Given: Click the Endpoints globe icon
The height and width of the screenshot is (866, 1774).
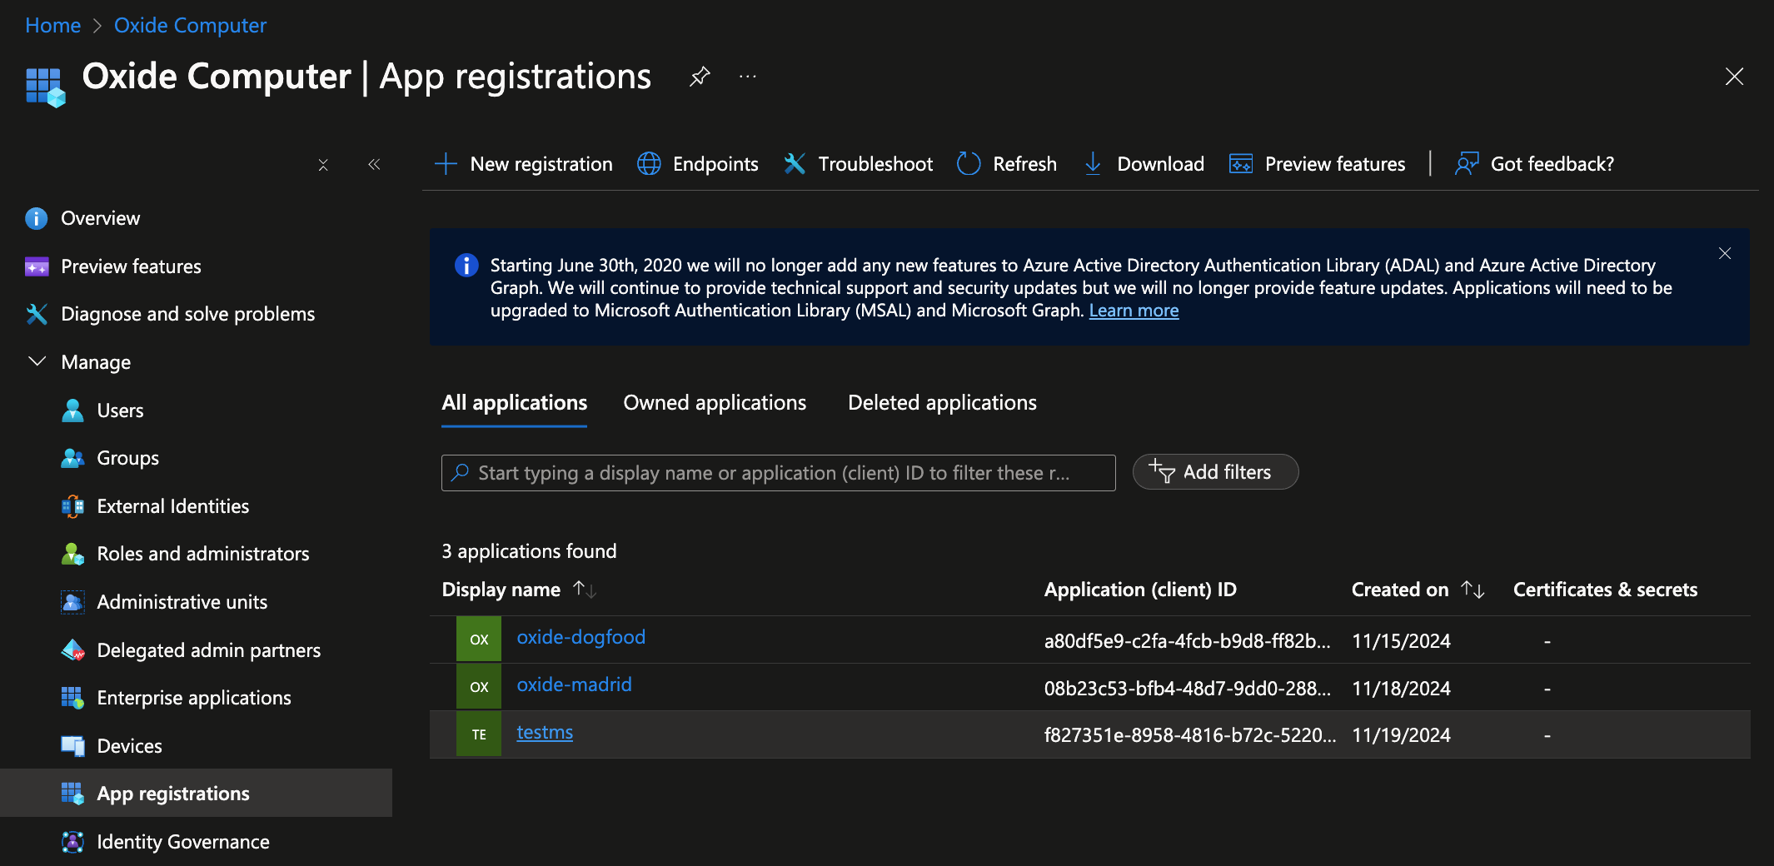Looking at the screenshot, I should point(649,164).
